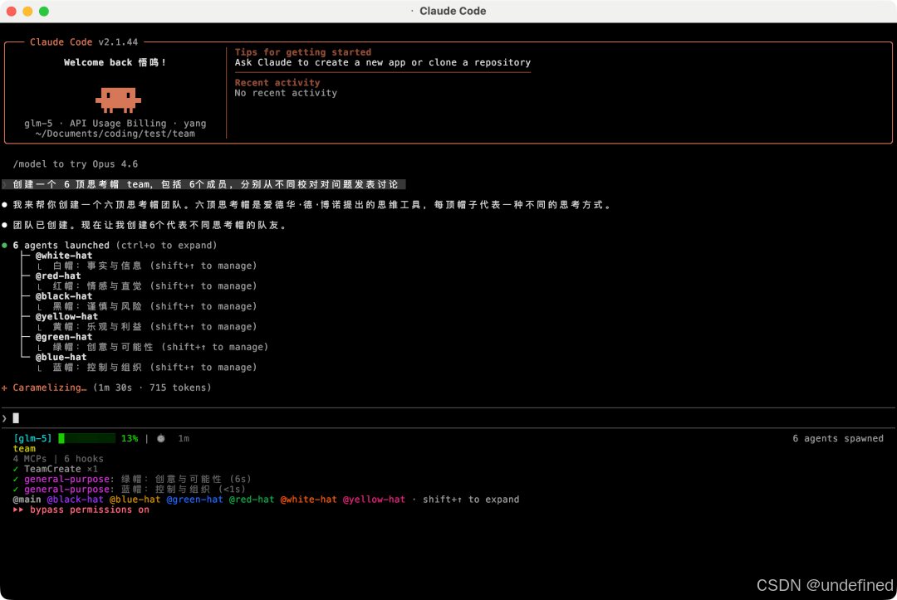Viewport: 897px width, 600px height.
Task: Click the prompt input cursor field
Action: pos(448,418)
